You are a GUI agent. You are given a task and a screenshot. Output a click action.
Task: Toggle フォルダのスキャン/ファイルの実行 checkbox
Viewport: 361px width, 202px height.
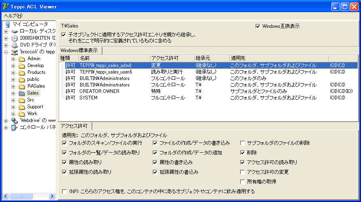pyautogui.click(x=64, y=143)
